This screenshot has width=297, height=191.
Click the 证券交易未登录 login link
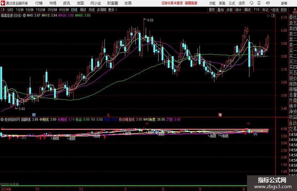[x=172, y=3]
